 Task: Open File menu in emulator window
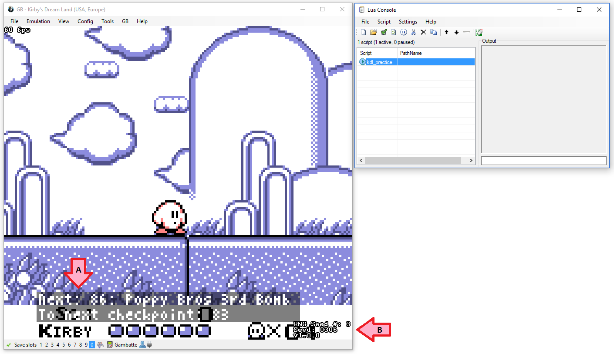[x=14, y=21]
